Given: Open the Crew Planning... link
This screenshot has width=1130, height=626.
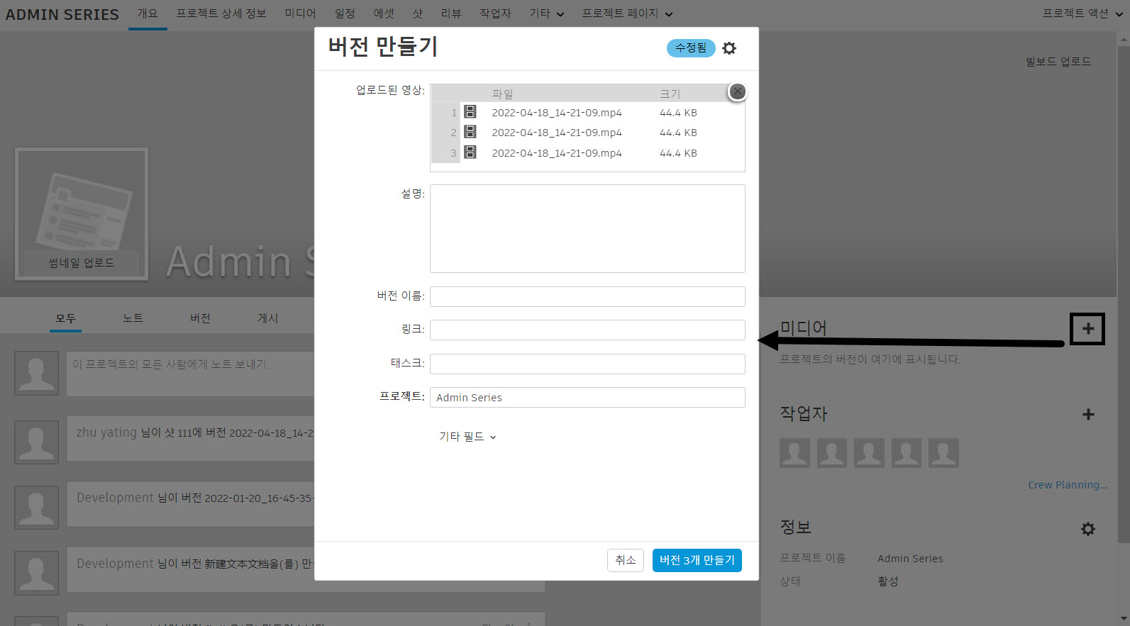Looking at the screenshot, I should click(x=1068, y=485).
